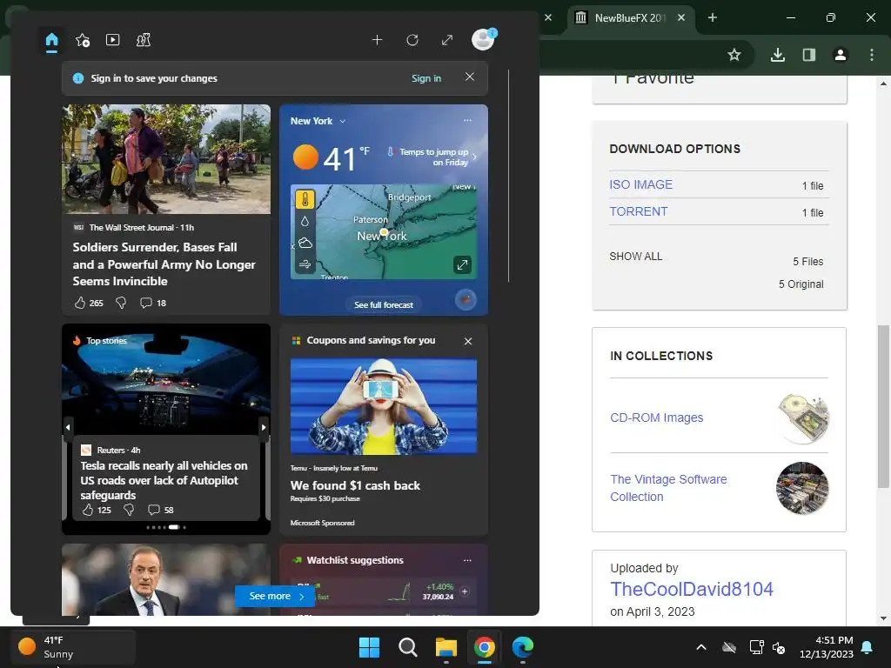891x668 pixels.
Task: Dismiss the sign-in banner
Action: 469,77
